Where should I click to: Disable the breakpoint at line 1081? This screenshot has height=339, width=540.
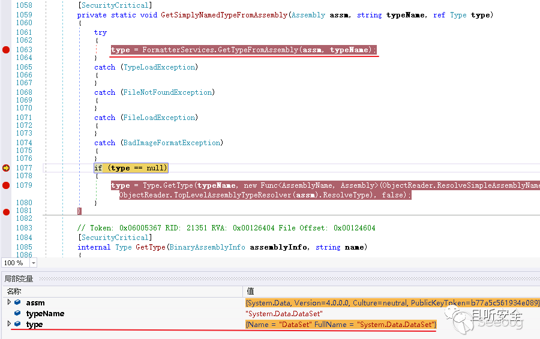coord(6,211)
